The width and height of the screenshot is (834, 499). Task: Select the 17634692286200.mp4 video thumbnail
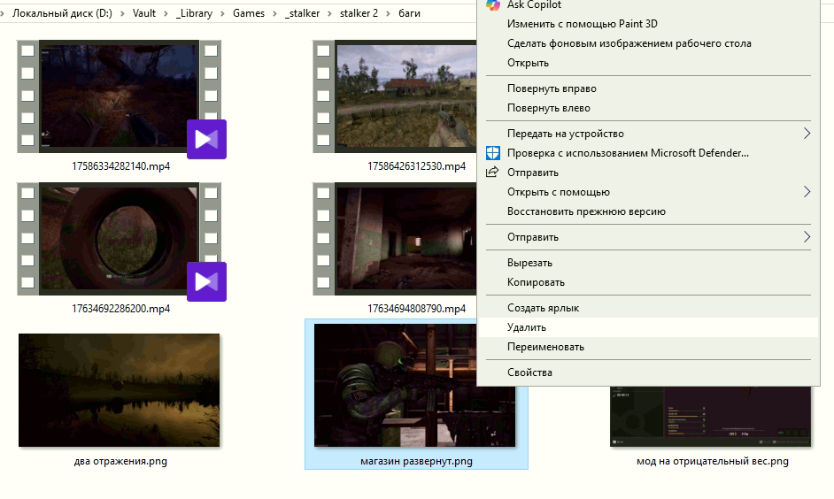click(120, 239)
